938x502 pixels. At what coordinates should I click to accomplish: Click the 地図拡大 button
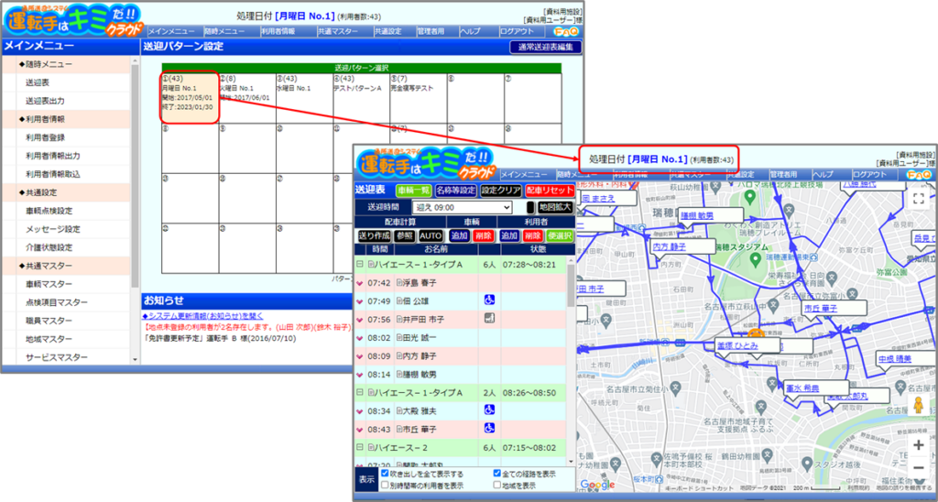[555, 207]
